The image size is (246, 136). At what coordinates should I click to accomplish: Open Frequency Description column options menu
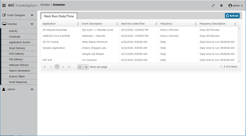235,24
